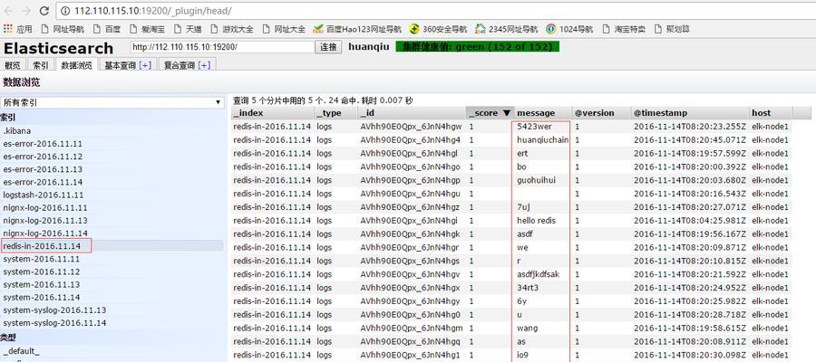816x362 pixels.
Task: Add a new 基本查询 tab with [+]
Action: click(145, 65)
